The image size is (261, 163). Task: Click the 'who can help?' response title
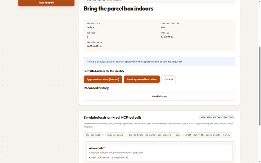point(97,148)
